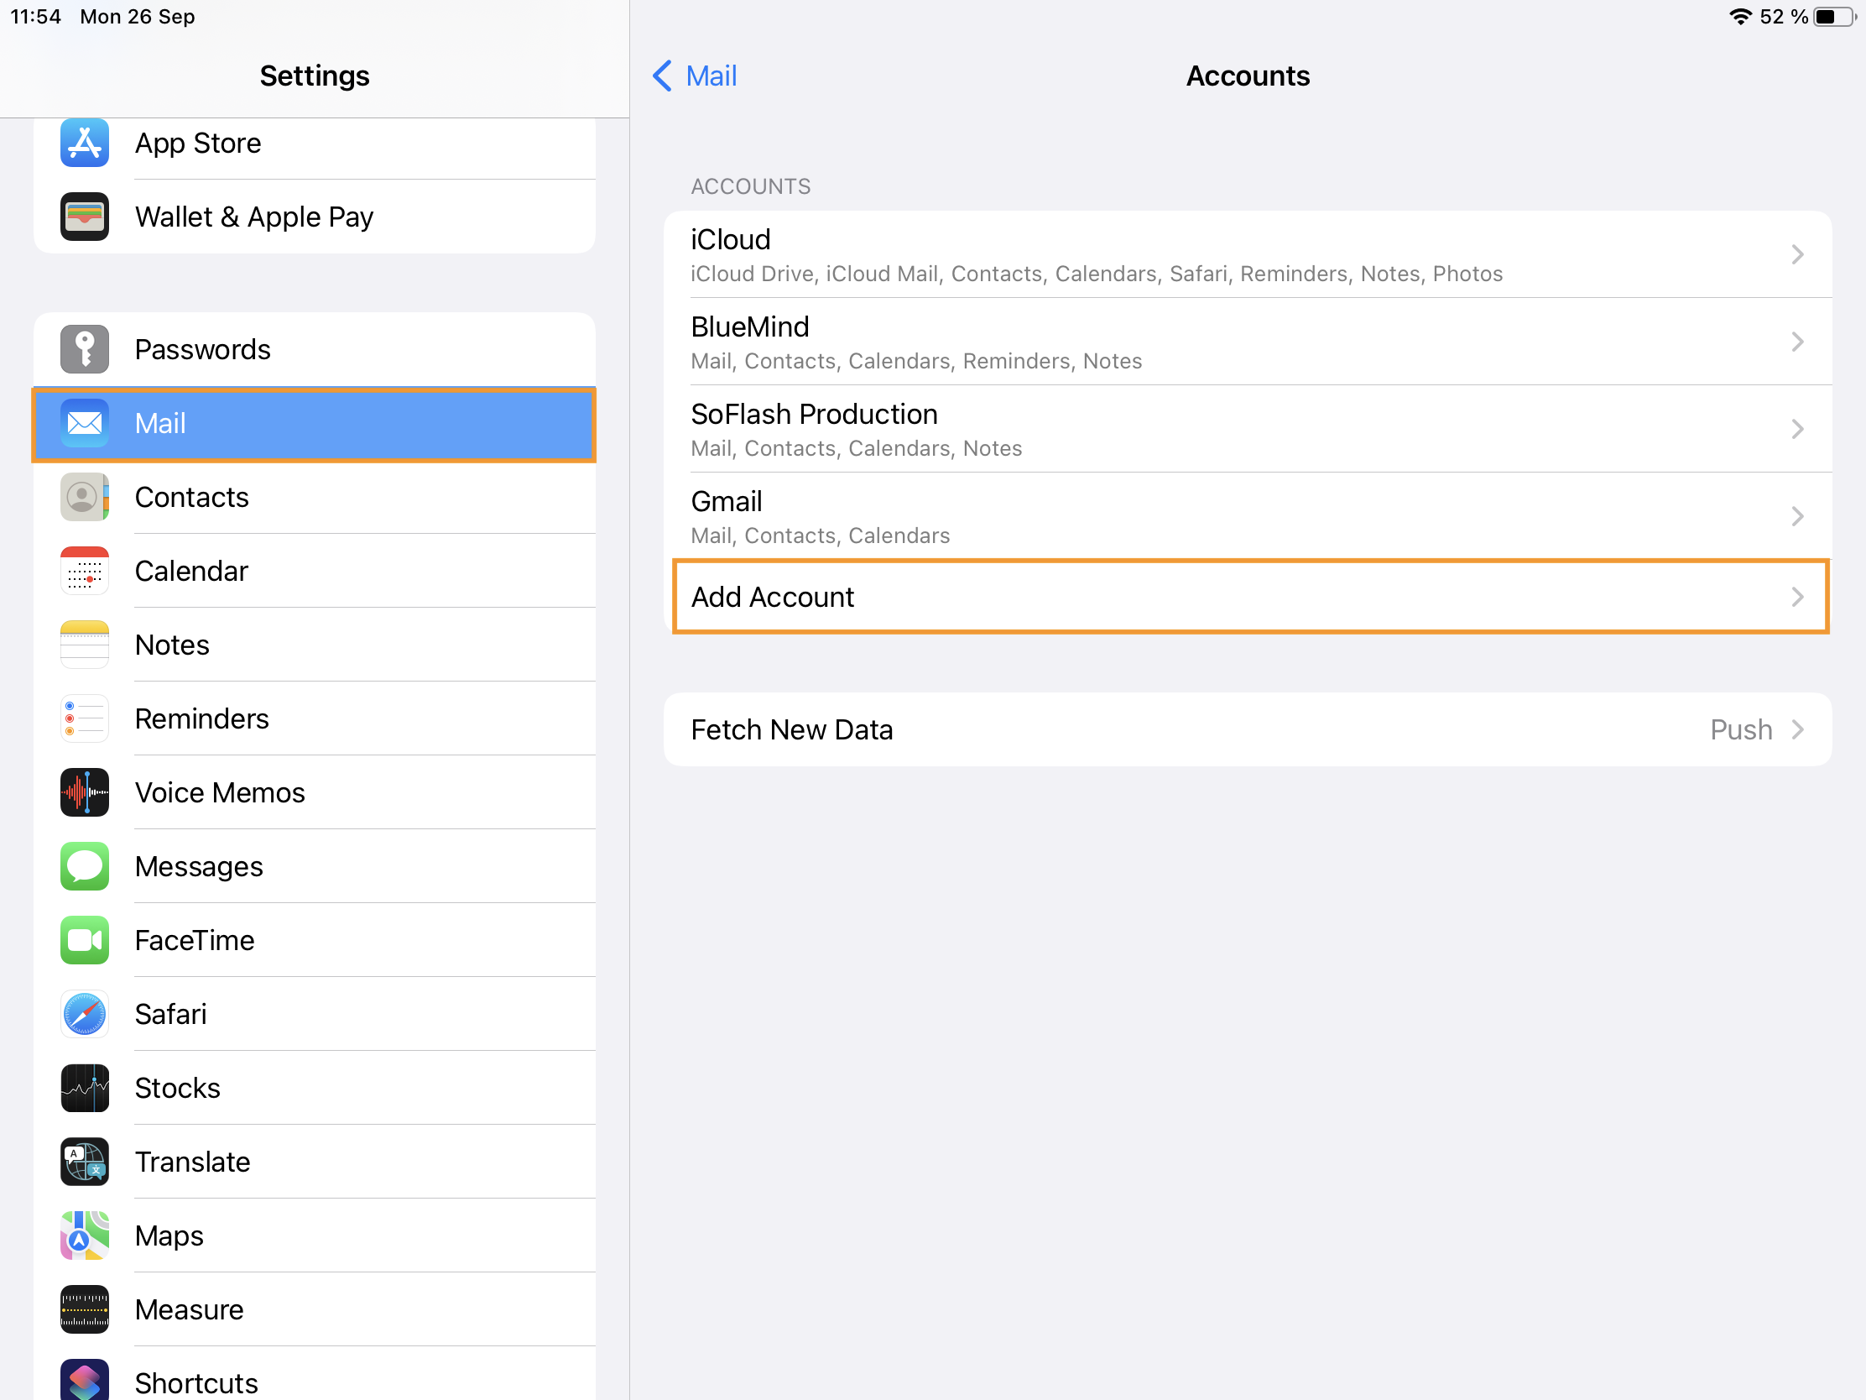Open the Voice Memos waveform icon
The image size is (1866, 1400).
click(85, 792)
